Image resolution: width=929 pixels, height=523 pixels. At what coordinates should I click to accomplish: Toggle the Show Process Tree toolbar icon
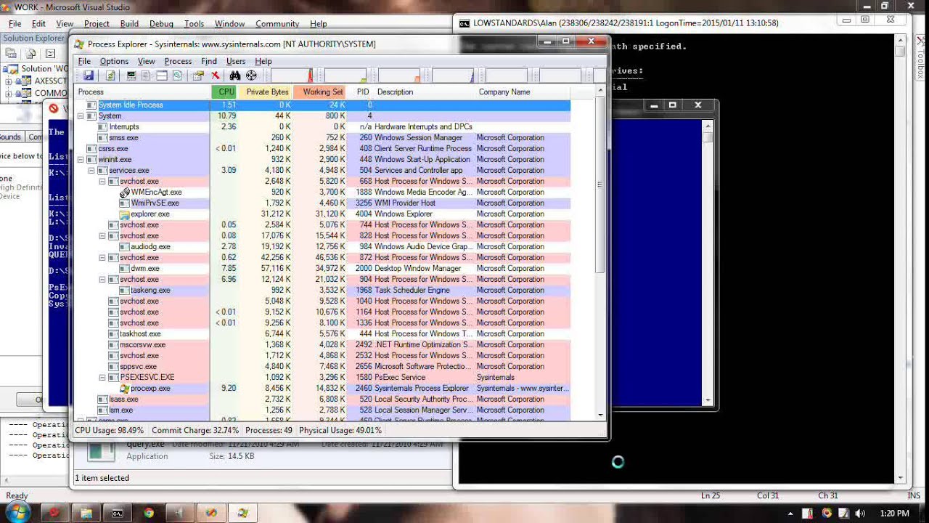pyautogui.click(x=146, y=76)
